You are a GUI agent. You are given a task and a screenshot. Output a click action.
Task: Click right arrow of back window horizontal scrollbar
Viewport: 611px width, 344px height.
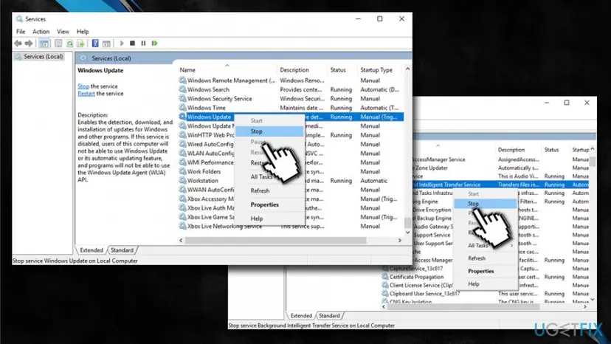[x=585, y=307]
